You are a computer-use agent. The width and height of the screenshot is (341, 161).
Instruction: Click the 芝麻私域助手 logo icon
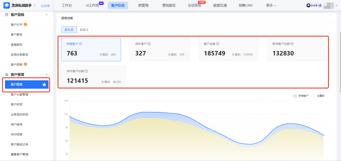click(x=7, y=5)
